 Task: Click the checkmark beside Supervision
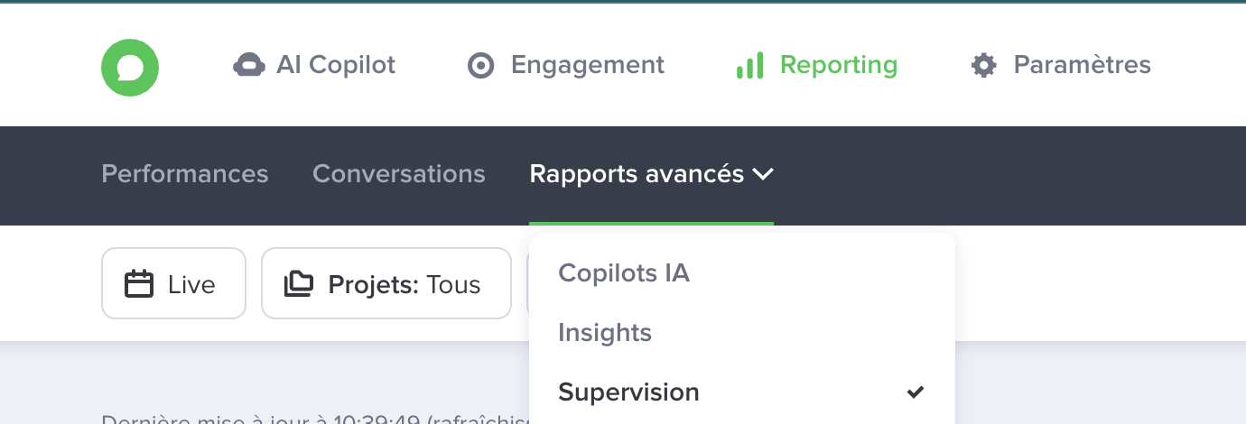point(916,392)
